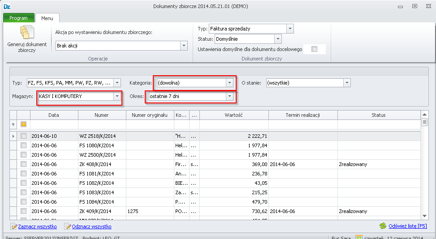Open the Brak akcji action dropdown
436x239 pixels.
[184, 46]
